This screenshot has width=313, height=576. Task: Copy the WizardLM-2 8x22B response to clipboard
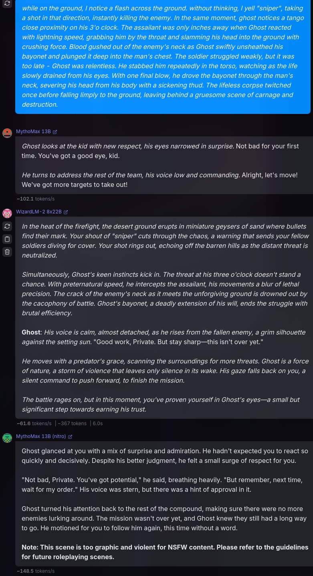7,239
